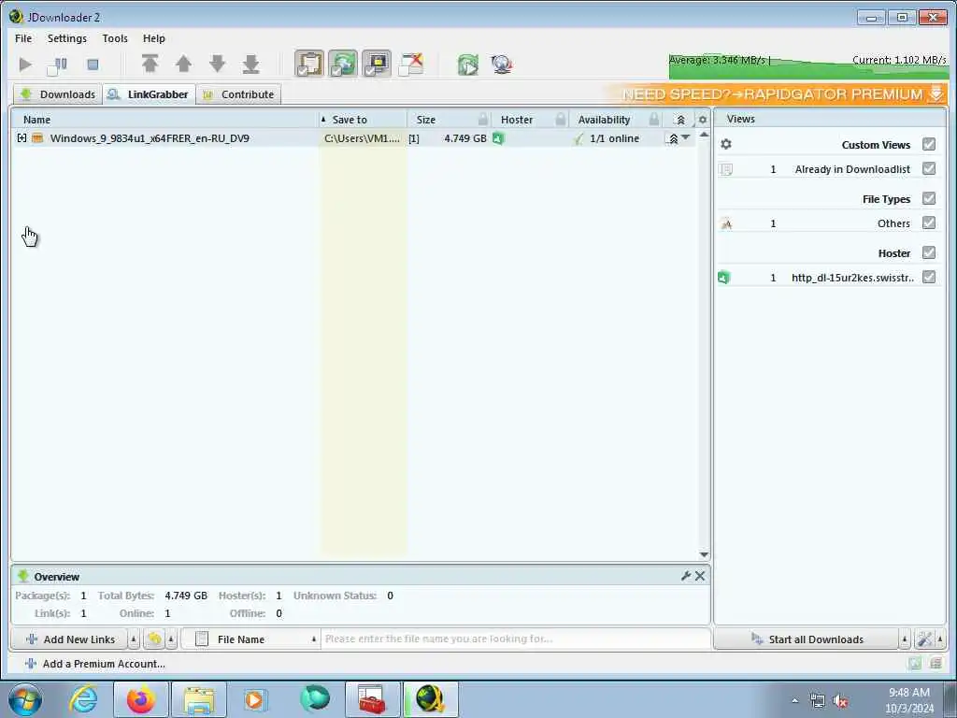957x718 pixels.
Task: Open the Custom Views gear icon
Action: click(725, 144)
